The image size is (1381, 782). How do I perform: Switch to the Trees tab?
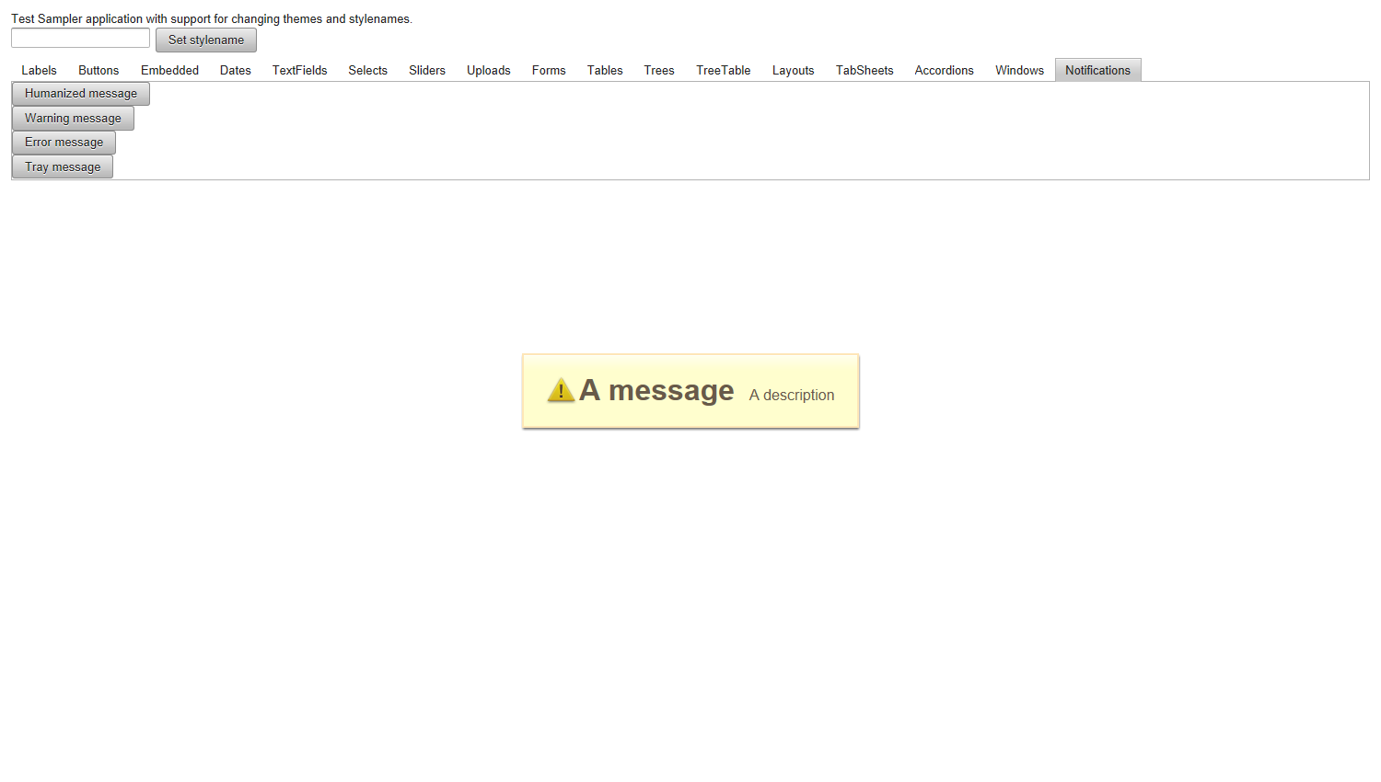(659, 70)
